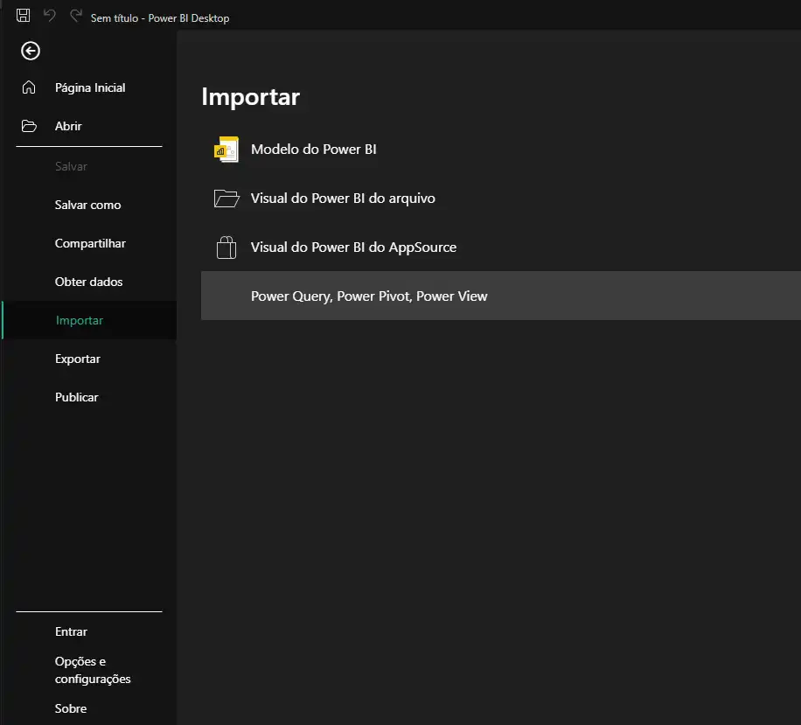Click Sobre at the sidebar bottom
The height and width of the screenshot is (725, 801).
pos(71,708)
